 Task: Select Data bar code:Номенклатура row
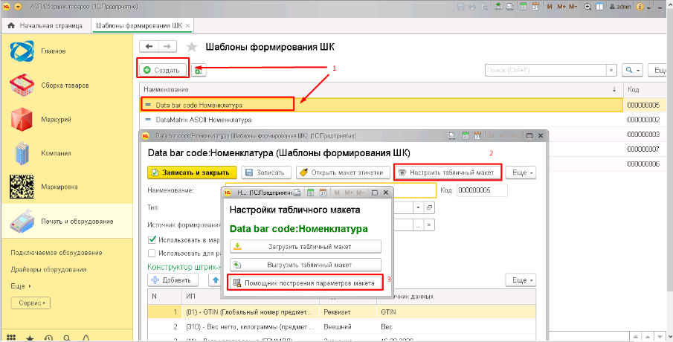point(381,105)
